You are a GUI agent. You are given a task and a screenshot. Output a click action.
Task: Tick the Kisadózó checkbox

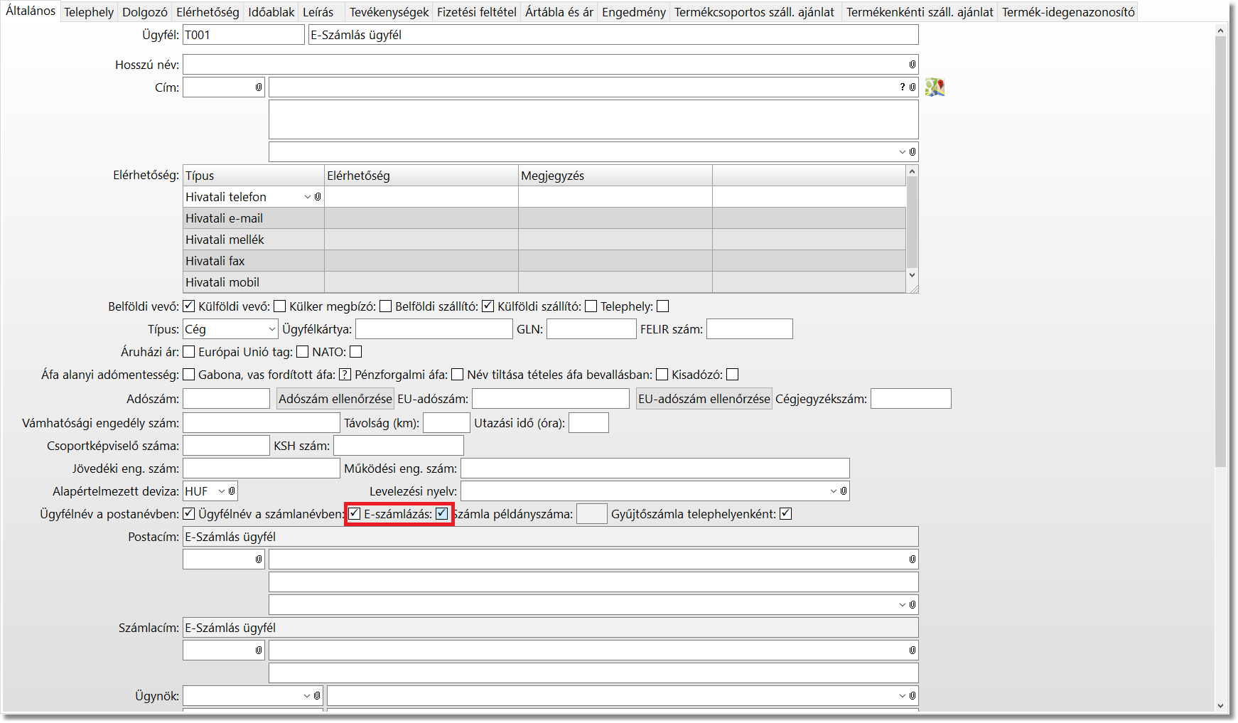[733, 375]
